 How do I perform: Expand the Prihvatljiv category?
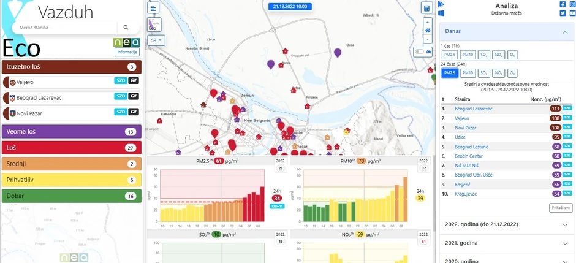71,180
